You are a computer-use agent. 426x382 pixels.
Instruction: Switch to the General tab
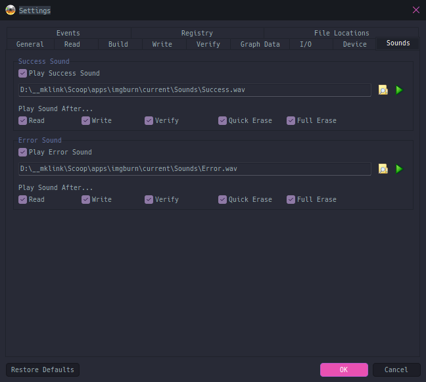(30, 44)
